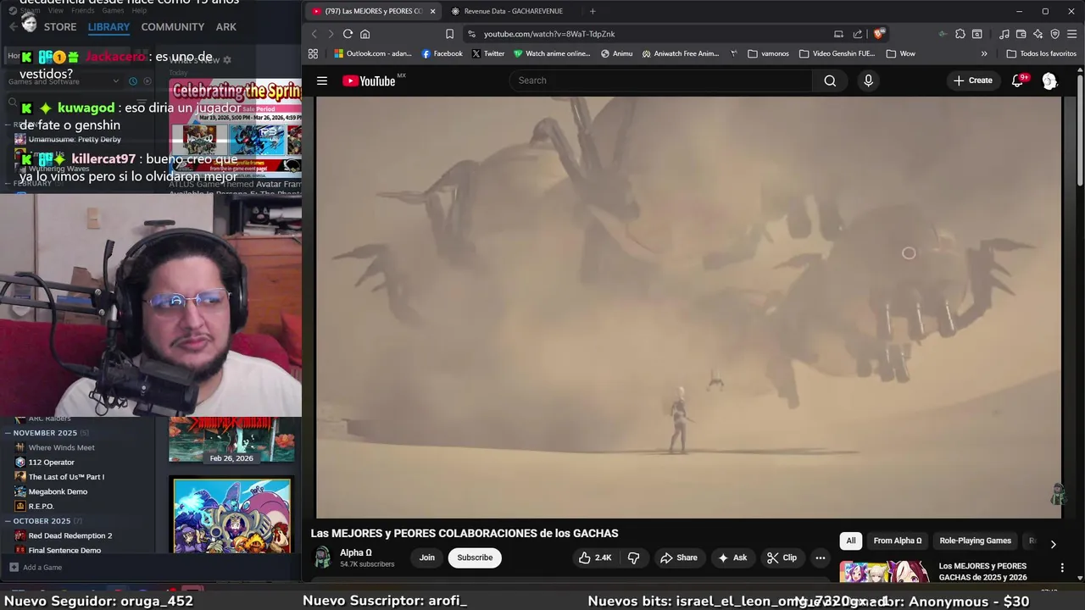
Task: Select the Role-Playing Games chip
Action: (975, 541)
